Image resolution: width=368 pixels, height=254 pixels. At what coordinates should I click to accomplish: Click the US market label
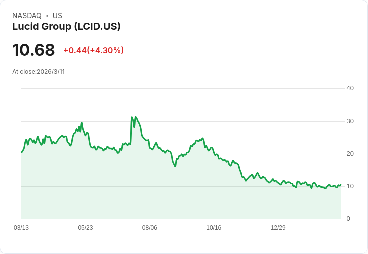[57, 16]
